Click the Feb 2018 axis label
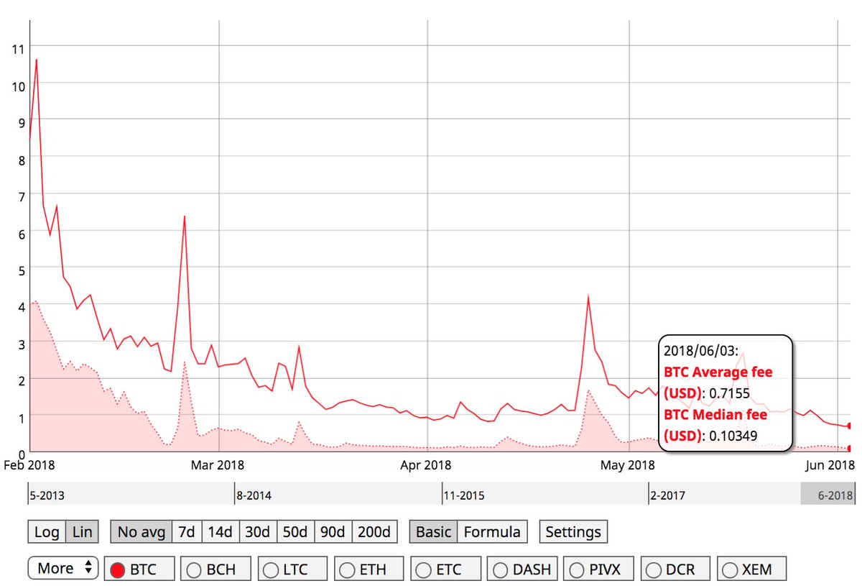The width and height of the screenshot is (862, 586). coord(31,465)
